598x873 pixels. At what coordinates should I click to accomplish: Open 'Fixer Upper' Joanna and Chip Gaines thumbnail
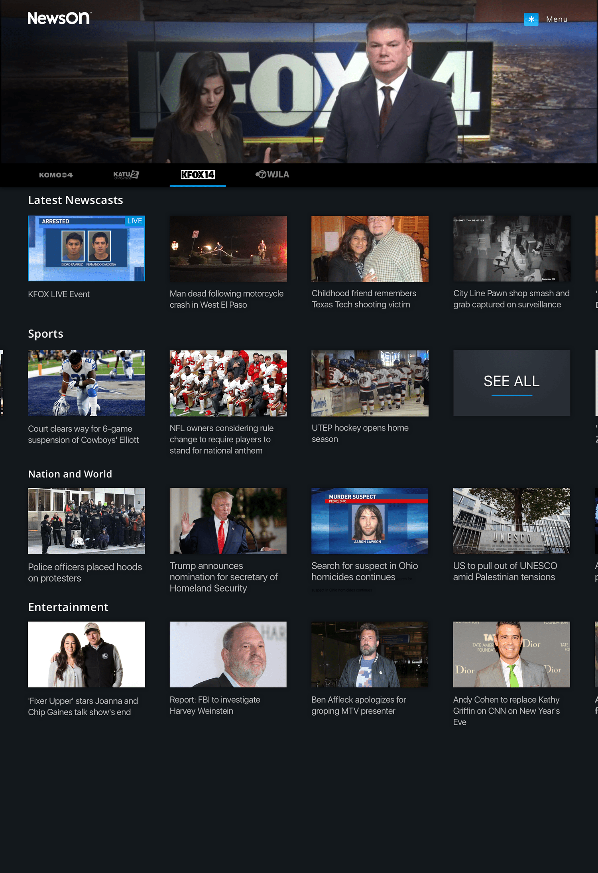(x=87, y=654)
